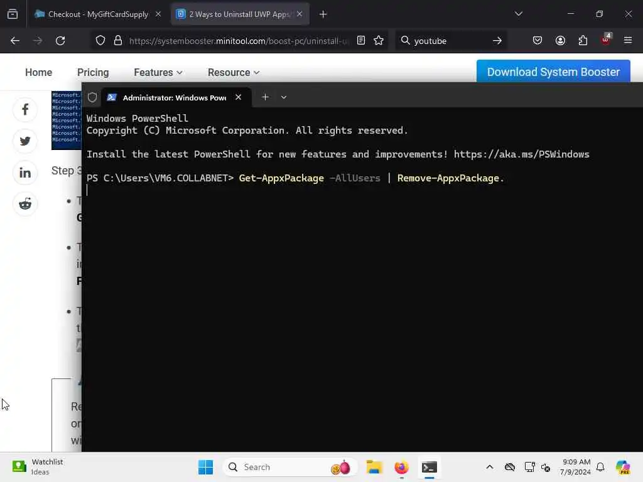Screen dimensions: 643x482
Task: Click the Download System Booster button
Action: tap(553, 72)
